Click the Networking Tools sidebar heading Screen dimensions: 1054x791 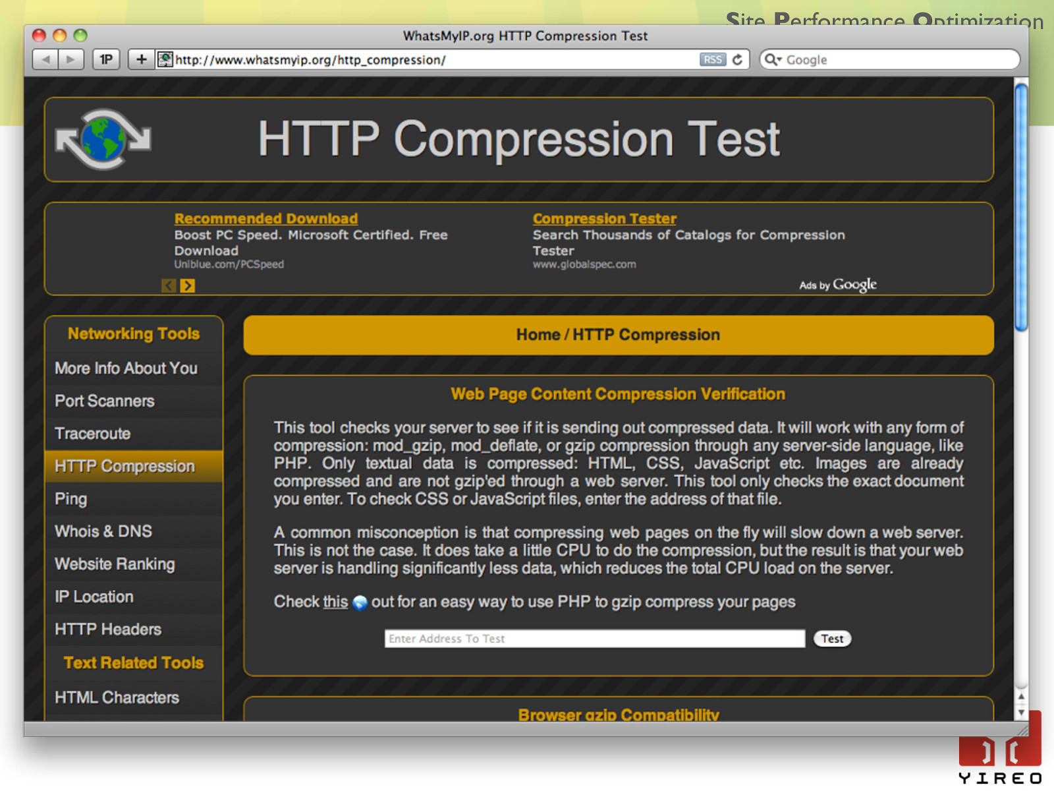[x=134, y=334]
